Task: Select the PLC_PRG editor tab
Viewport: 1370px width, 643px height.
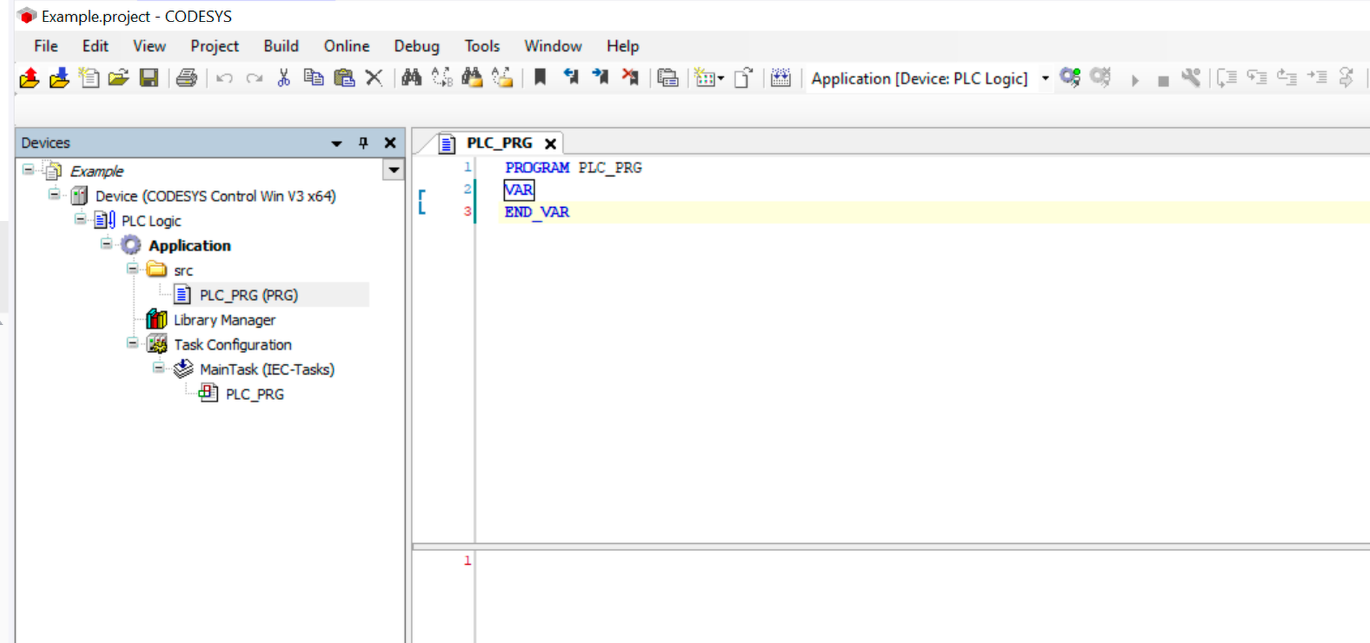Action: (499, 143)
